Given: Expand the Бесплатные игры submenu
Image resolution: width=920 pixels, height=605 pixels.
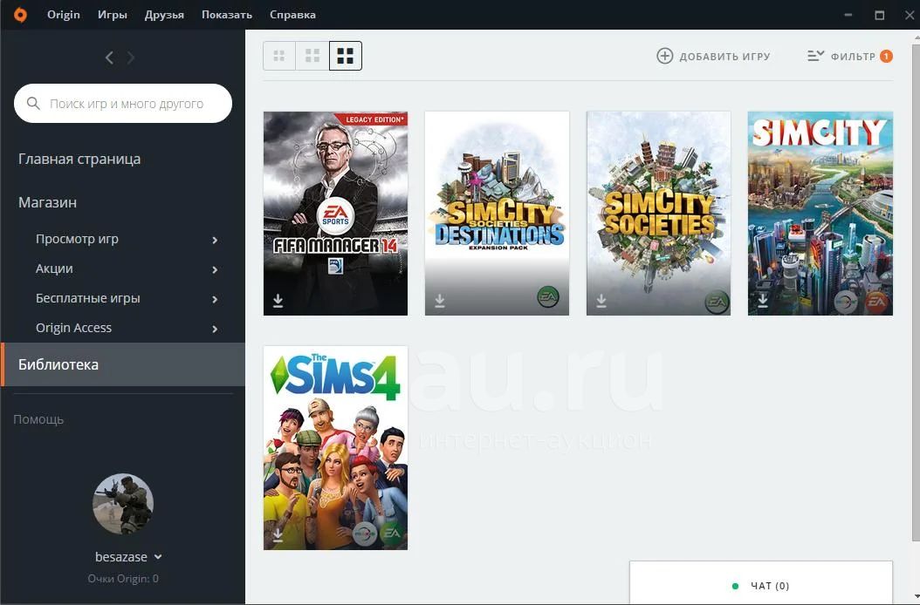Looking at the screenshot, I should [215, 299].
